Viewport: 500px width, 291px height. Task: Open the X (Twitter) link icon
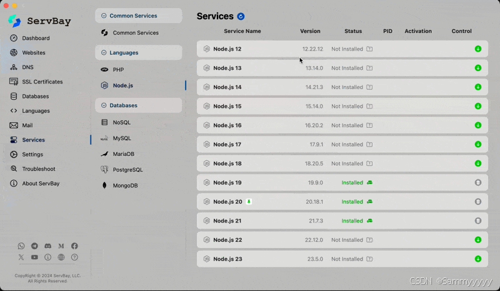[21, 257]
